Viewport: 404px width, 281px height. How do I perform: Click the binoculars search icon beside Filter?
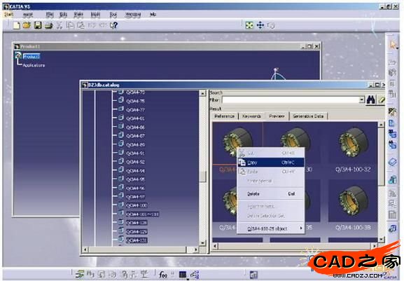pyautogui.click(x=371, y=100)
